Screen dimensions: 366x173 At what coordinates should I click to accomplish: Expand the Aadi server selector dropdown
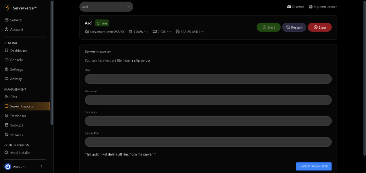pyautogui.click(x=106, y=7)
